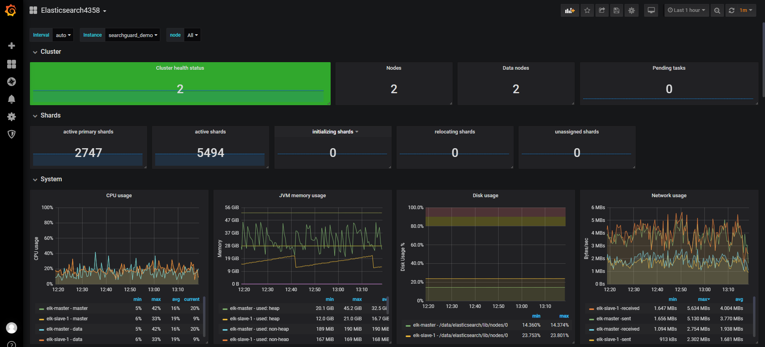Open the Nodes panel title menu

(x=394, y=68)
